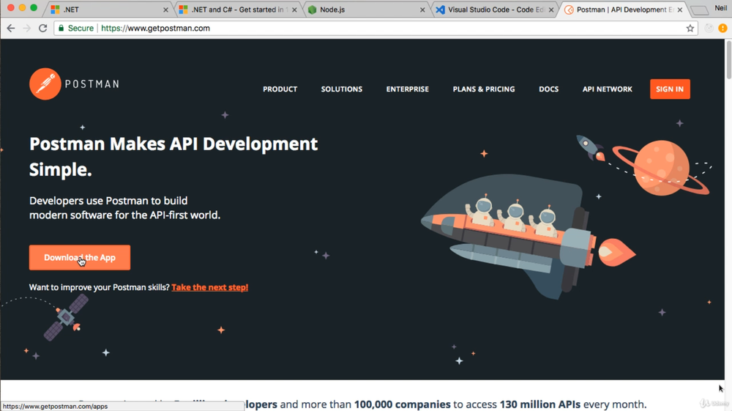This screenshot has height=411, width=732.
Task: Close the .NET and C# tab
Action: pos(294,10)
